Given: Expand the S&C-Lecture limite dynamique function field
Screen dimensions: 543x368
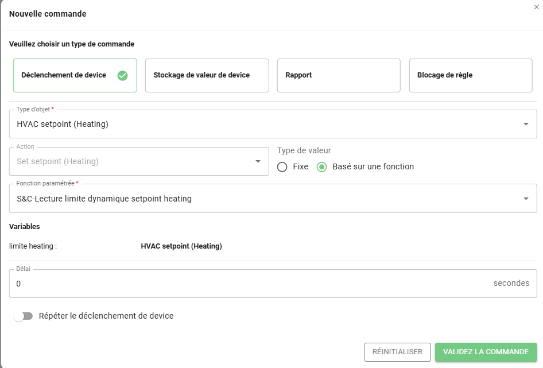Looking at the screenshot, I should pyautogui.click(x=264, y=199).
